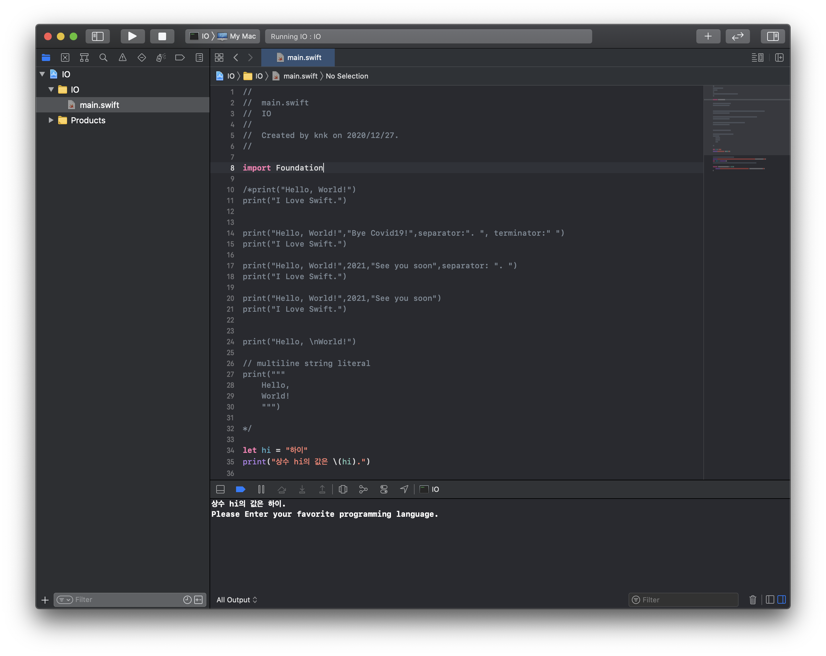Open the editor options lines icon
Image resolution: width=826 pixels, height=656 pixels.
(x=757, y=57)
